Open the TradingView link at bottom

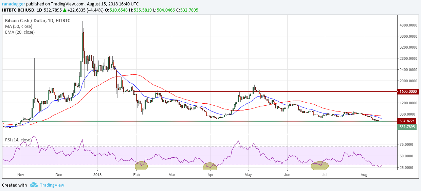tap(52, 185)
